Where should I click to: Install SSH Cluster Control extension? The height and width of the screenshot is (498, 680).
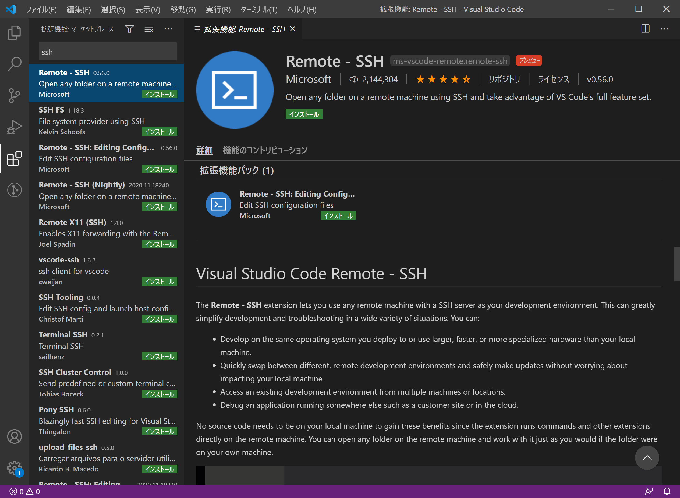(x=159, y=394)
